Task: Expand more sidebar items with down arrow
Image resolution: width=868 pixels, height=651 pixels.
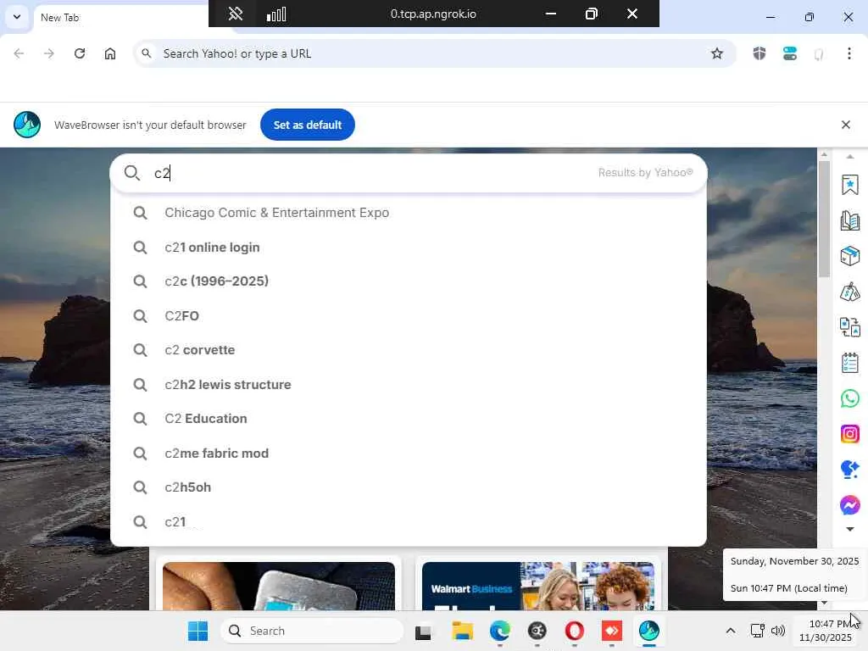Action: (x=849, y=529)
